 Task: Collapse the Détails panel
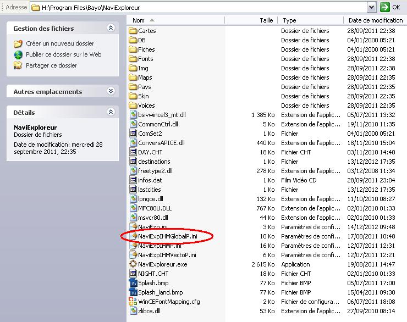click(111, 112)
